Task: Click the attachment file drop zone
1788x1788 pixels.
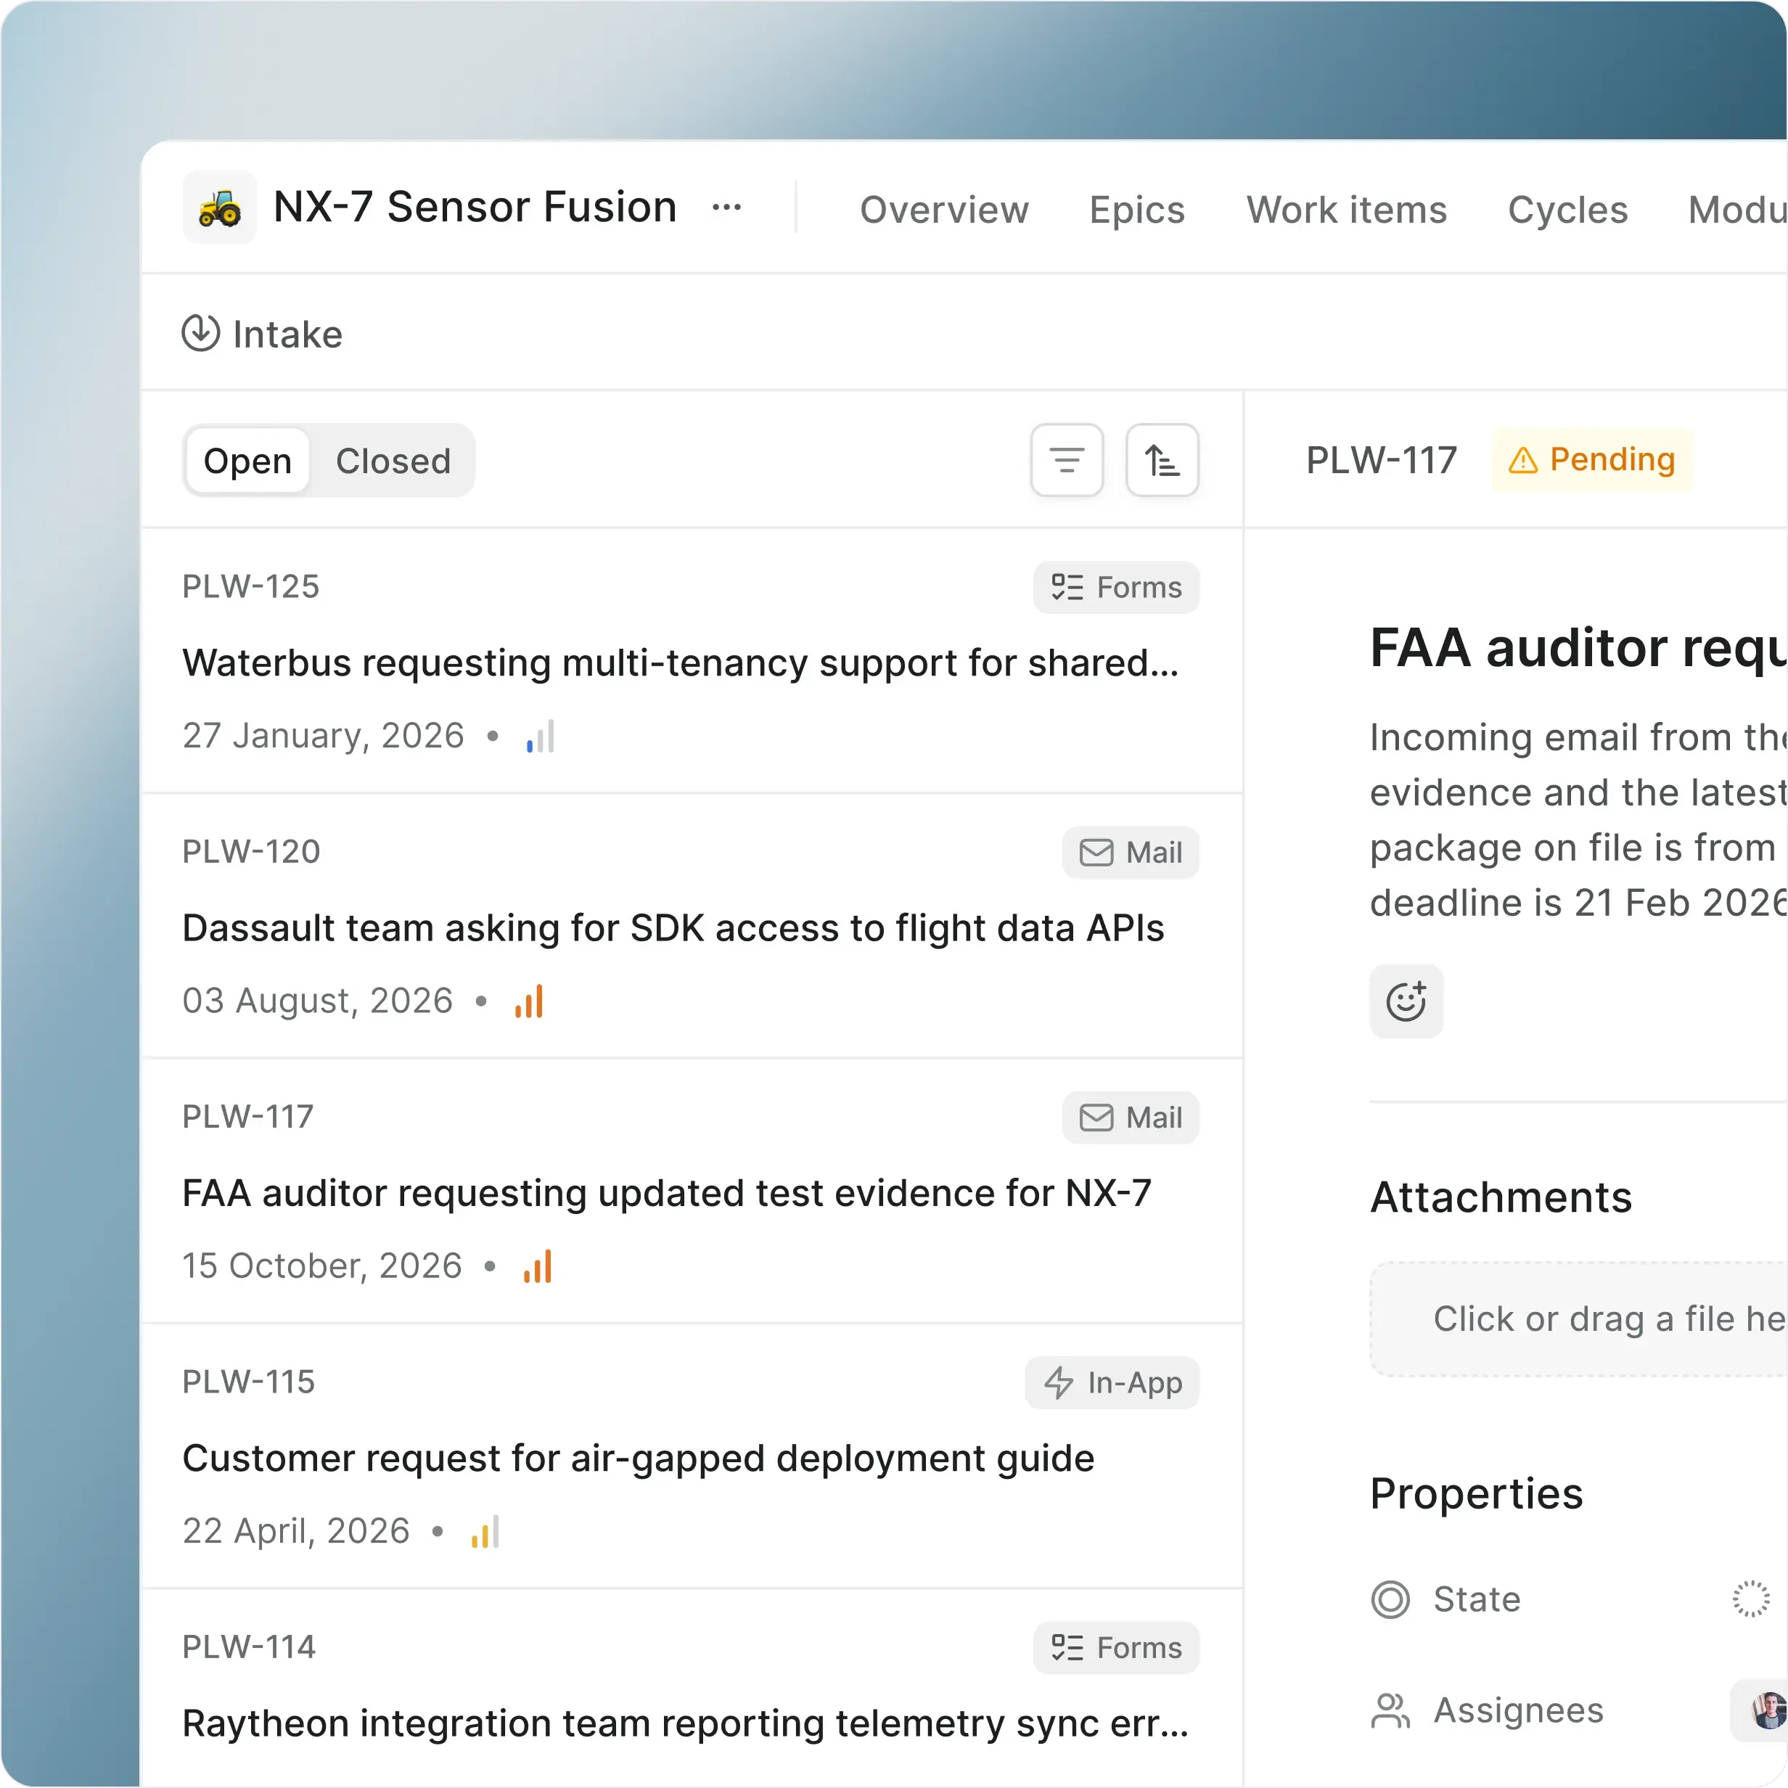Action: pyautogui.click(x=1579, y=1319)
